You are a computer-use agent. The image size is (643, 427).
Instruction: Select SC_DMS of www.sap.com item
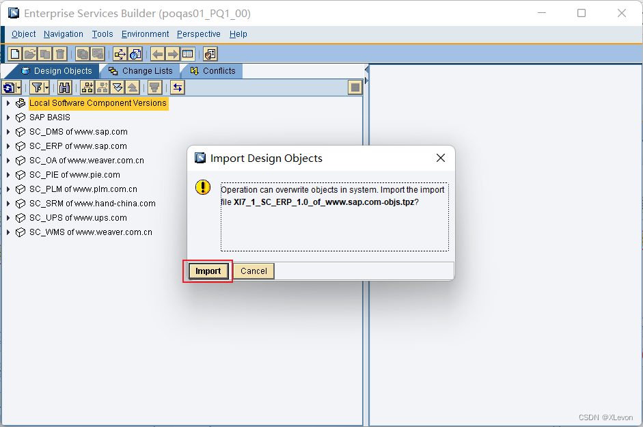click(79, 132)
